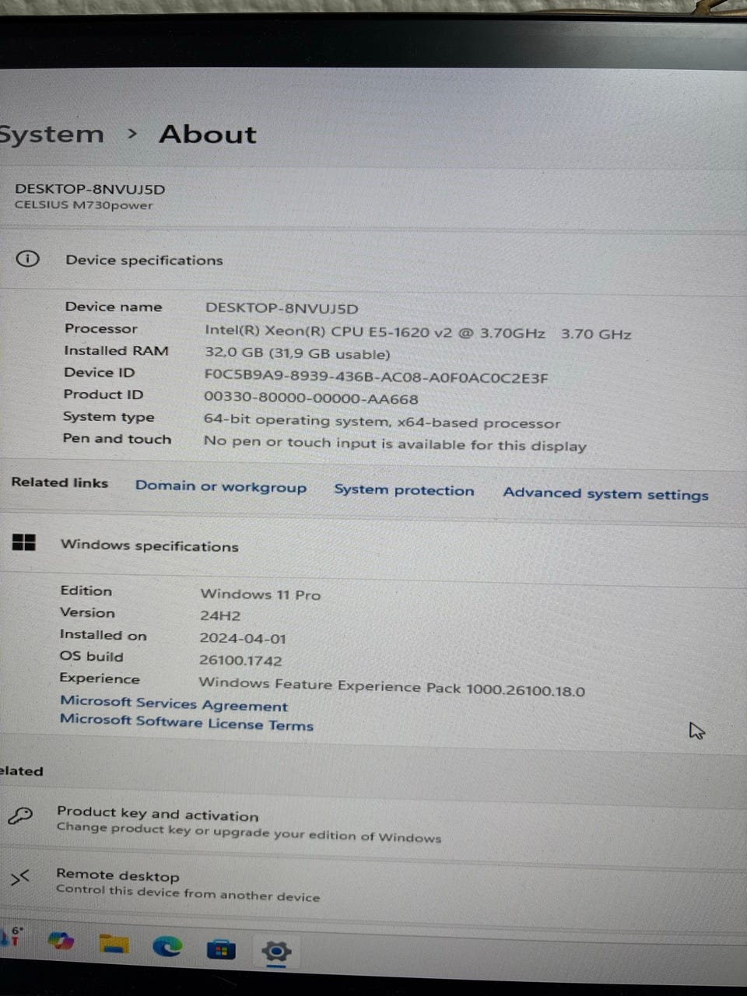Click the Pen and touch label
This screenshot has width=747, height=996.
[x=117, y=439]
